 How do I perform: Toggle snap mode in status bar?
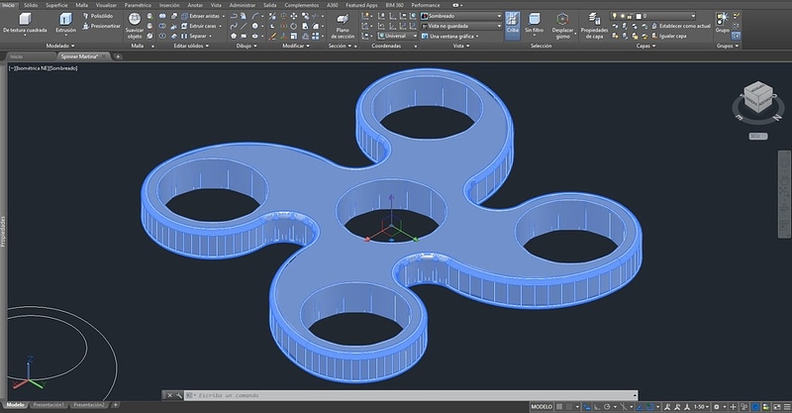[x=569, y=406]
